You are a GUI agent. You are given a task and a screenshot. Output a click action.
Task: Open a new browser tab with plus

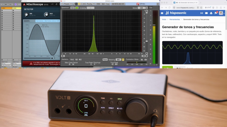201,3
